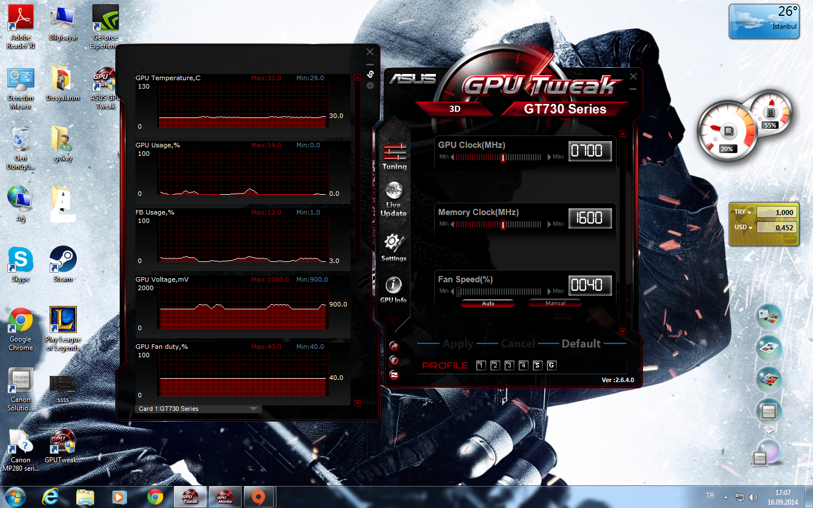Image resolution: width=813 pixels, height=508 pixels.
Task: Set fan speed mode to Manual
Action: click(x=555, y=303)
